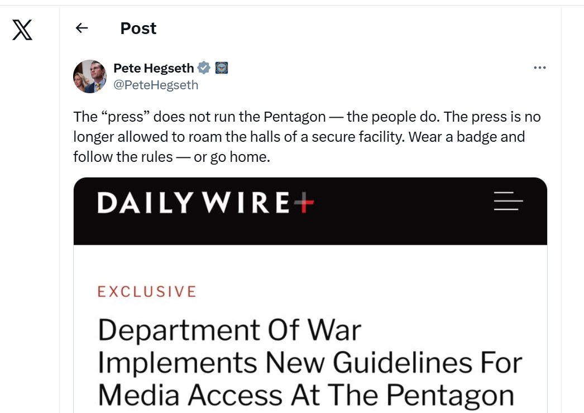
Task: Click the @PeteHegseth handle
Action: click(x=156, y=85)
